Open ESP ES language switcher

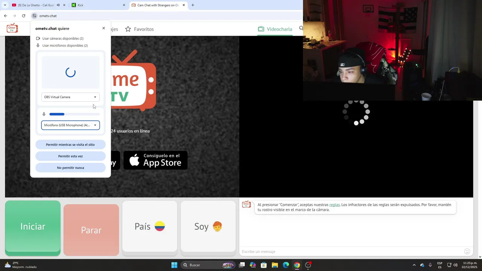point(440,265)
